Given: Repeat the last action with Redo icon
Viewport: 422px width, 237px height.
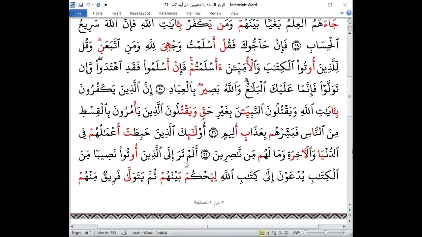Looking at the screenshot, I should [98, 5].
